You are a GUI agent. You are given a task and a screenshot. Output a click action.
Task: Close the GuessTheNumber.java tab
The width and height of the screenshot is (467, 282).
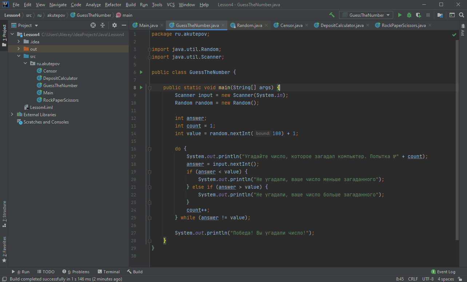[223, 25]
